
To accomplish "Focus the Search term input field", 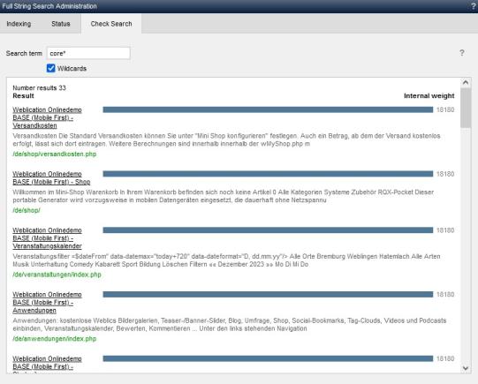I will (x=88, y=53).
